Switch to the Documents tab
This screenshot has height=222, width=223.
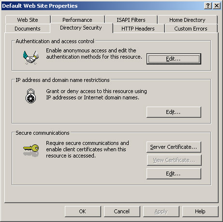[x=28, y=29]
